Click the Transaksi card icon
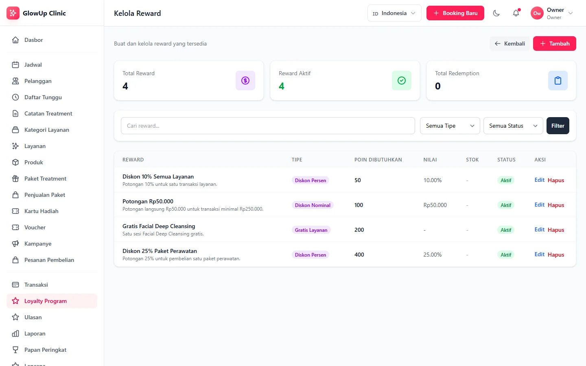 (x=15, y=285)
